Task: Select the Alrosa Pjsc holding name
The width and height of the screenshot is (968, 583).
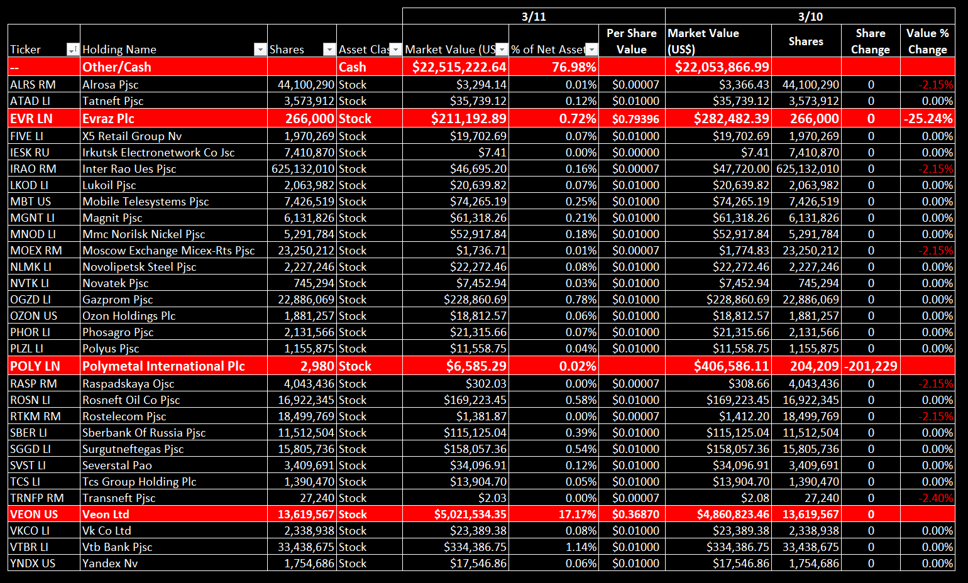Action: (x=174, y=85)
